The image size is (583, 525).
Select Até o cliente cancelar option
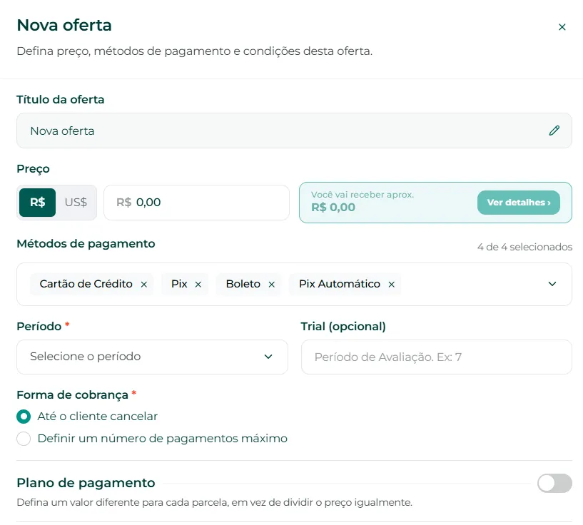(x=24, y=417)
